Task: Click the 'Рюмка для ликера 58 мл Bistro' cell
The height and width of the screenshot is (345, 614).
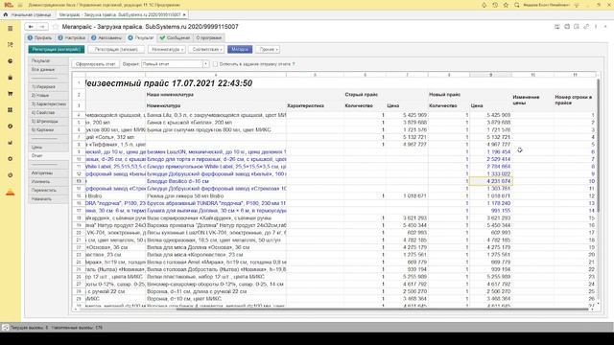Action: click(216, 195)
